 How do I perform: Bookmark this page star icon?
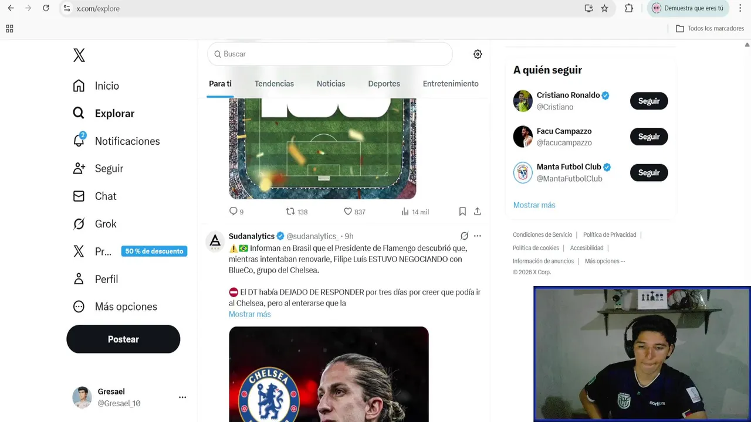click(x=604, y=8)
